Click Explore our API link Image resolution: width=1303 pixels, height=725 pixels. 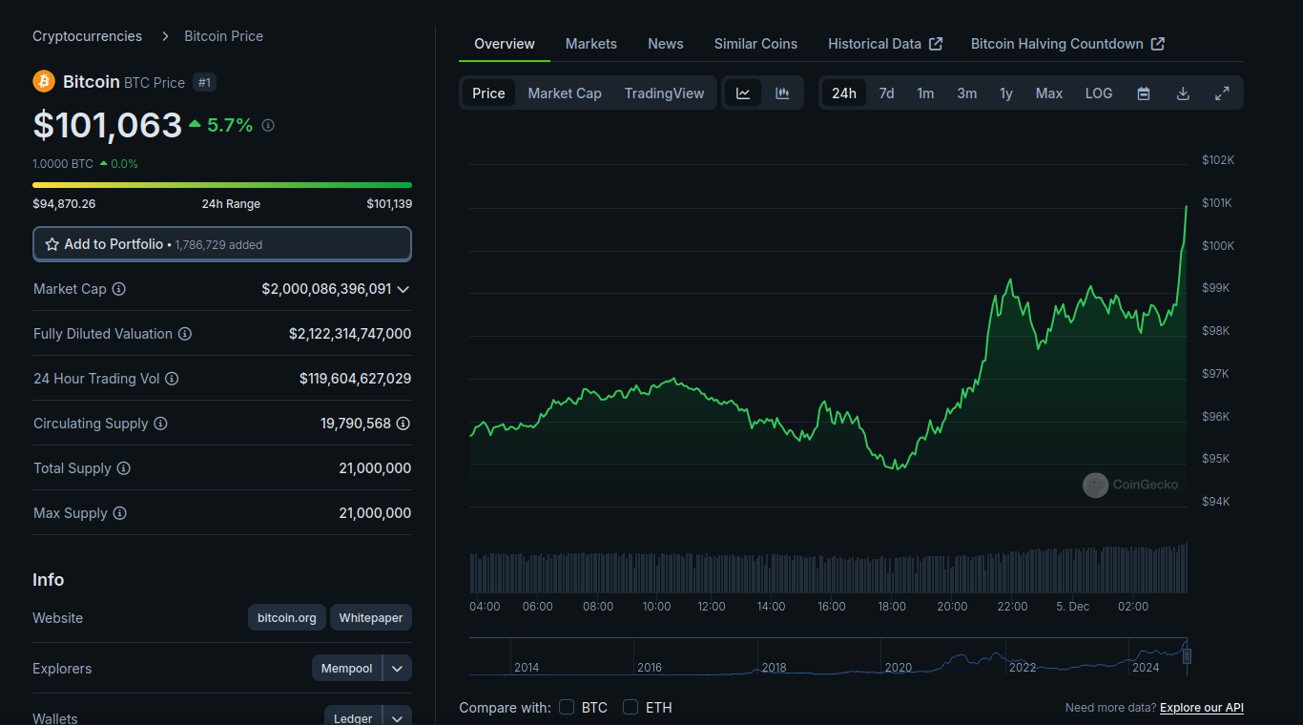(1202, 707)
